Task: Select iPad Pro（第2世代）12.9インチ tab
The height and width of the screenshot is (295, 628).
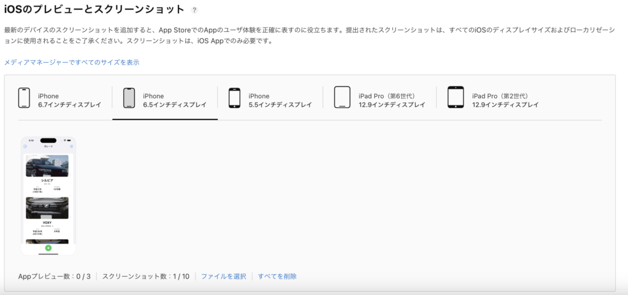Action: 505,101
